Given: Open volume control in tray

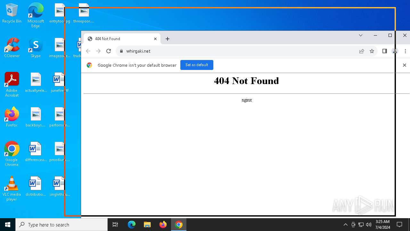Looking at the screenshot, I should 368,225.
